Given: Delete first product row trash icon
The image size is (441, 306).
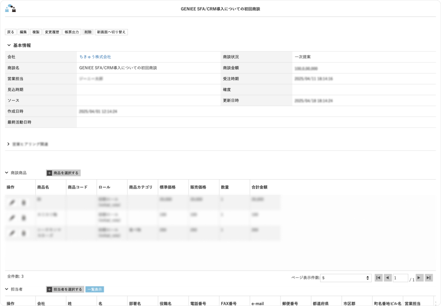Looking at the screenshot, I should (24, 203).
